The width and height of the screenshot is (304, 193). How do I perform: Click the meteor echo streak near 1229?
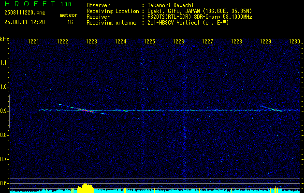(271, 109)
